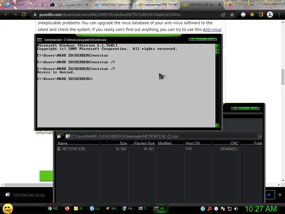Image resolution: width=285 pixels, height=214 pixels.
Task: Sort by CRC column
Action: point(226,143)
